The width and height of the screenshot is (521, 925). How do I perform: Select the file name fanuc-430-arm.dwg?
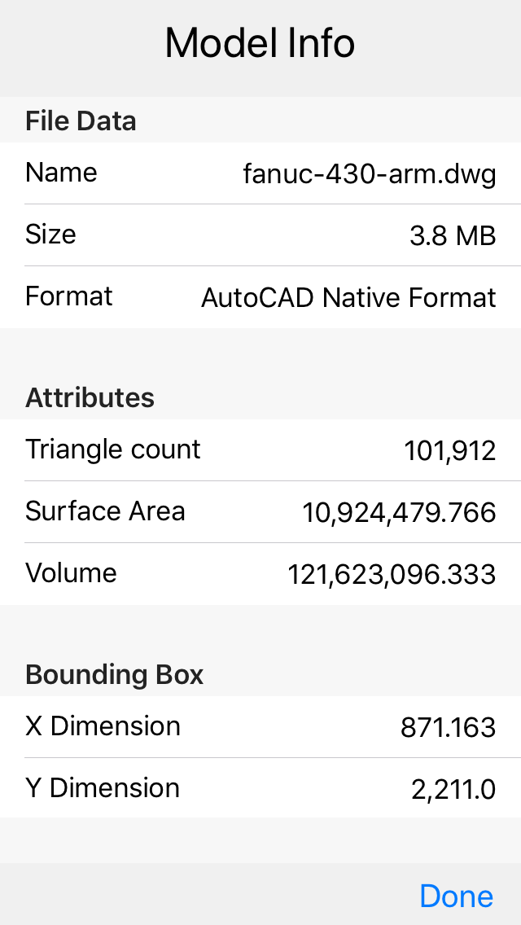[x=370, y=173]
